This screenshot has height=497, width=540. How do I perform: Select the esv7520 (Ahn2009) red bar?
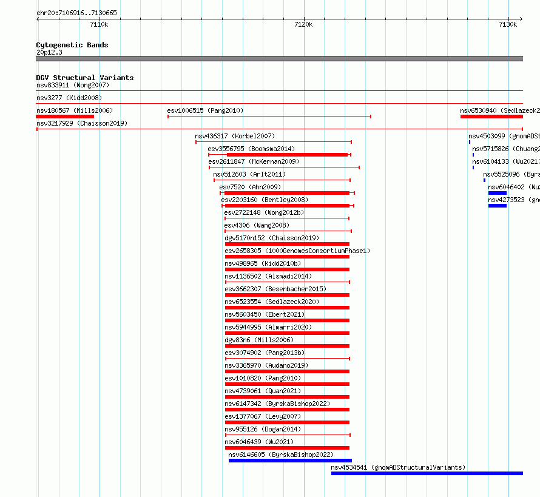point(286,193)
